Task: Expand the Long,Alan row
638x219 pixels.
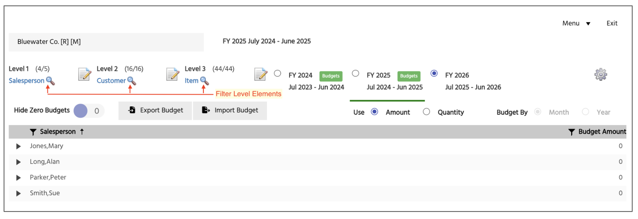Action: click(18, 162)
